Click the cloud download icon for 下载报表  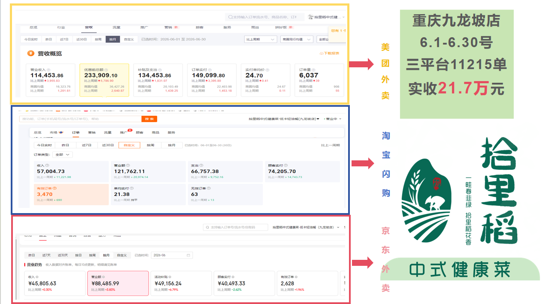(322, 54)
